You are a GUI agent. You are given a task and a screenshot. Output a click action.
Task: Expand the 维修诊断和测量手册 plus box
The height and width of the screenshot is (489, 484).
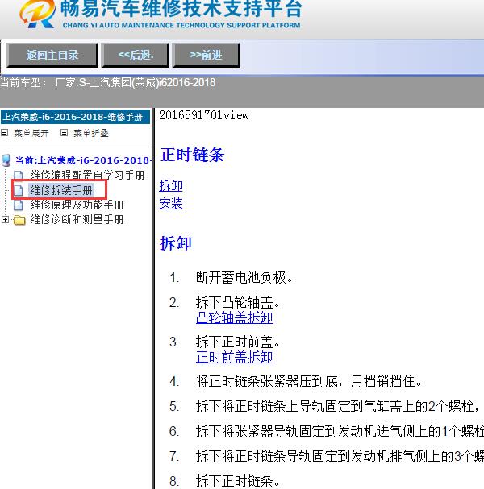[x=5, y=220]
